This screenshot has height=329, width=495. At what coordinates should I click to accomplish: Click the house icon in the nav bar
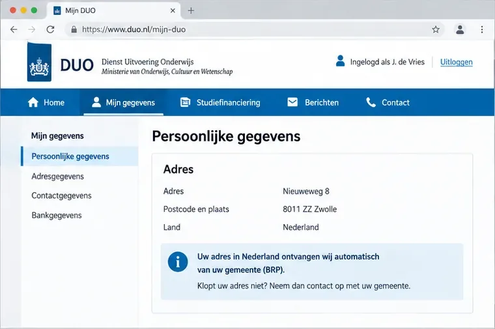33,102
